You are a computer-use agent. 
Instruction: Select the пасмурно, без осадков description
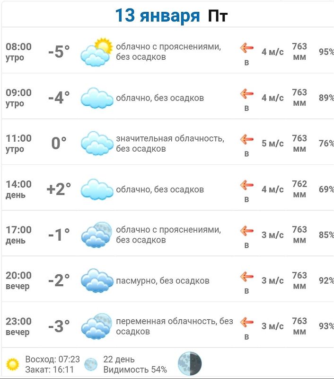point(163,280)
